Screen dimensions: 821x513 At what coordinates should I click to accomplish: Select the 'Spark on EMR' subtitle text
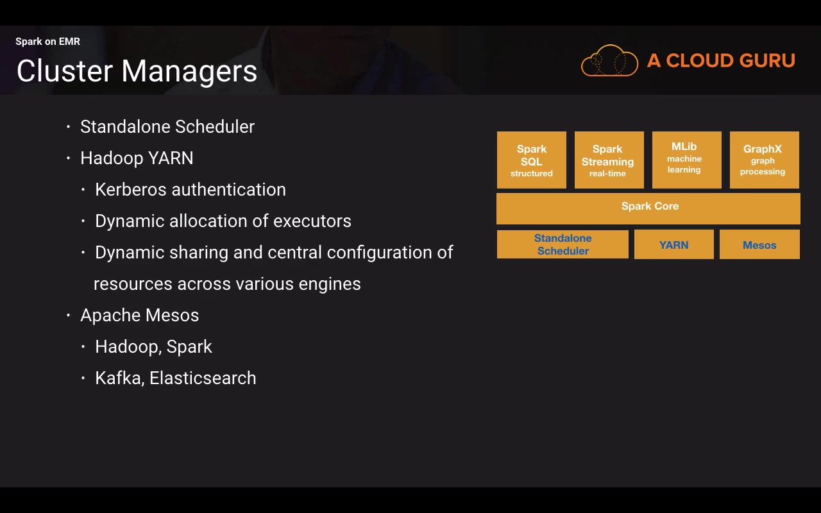47,42
